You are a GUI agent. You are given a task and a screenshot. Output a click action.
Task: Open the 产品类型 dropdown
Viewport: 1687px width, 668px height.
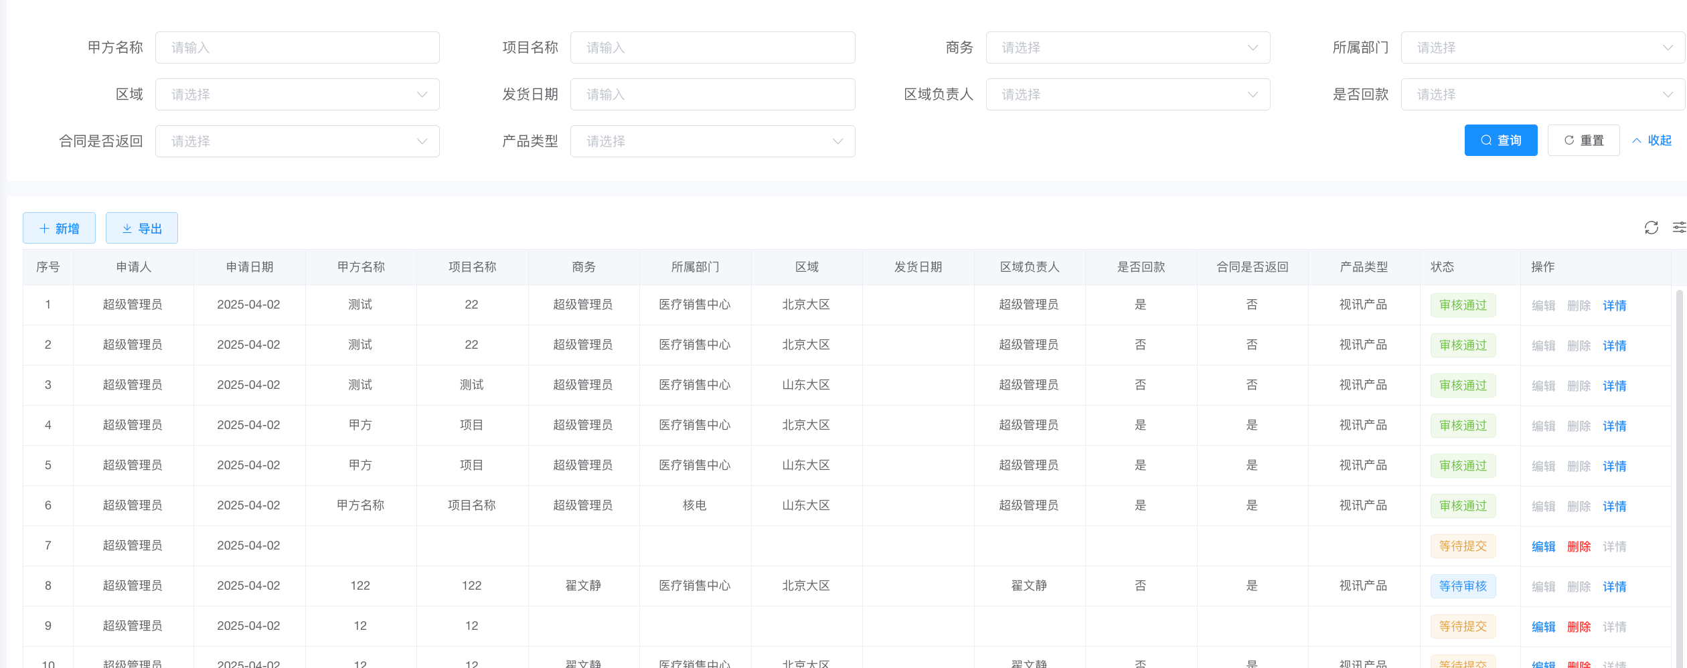(712, 141)
